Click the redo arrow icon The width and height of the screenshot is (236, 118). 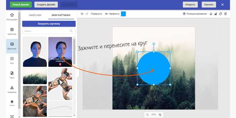click(87, 14)
